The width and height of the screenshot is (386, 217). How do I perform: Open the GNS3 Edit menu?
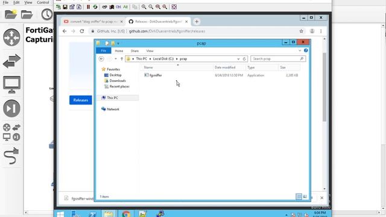click(16, 2)
